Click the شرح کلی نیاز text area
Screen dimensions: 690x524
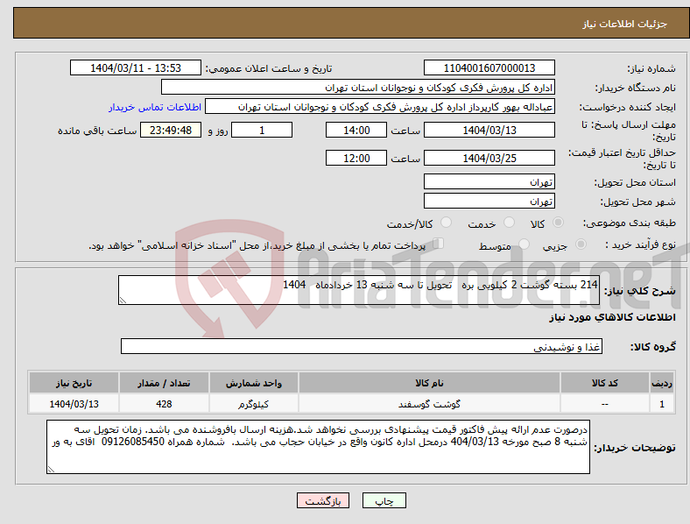pos(359,290)
